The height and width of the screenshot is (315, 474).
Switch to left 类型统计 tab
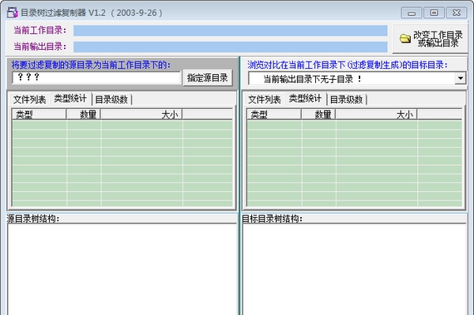70,99
